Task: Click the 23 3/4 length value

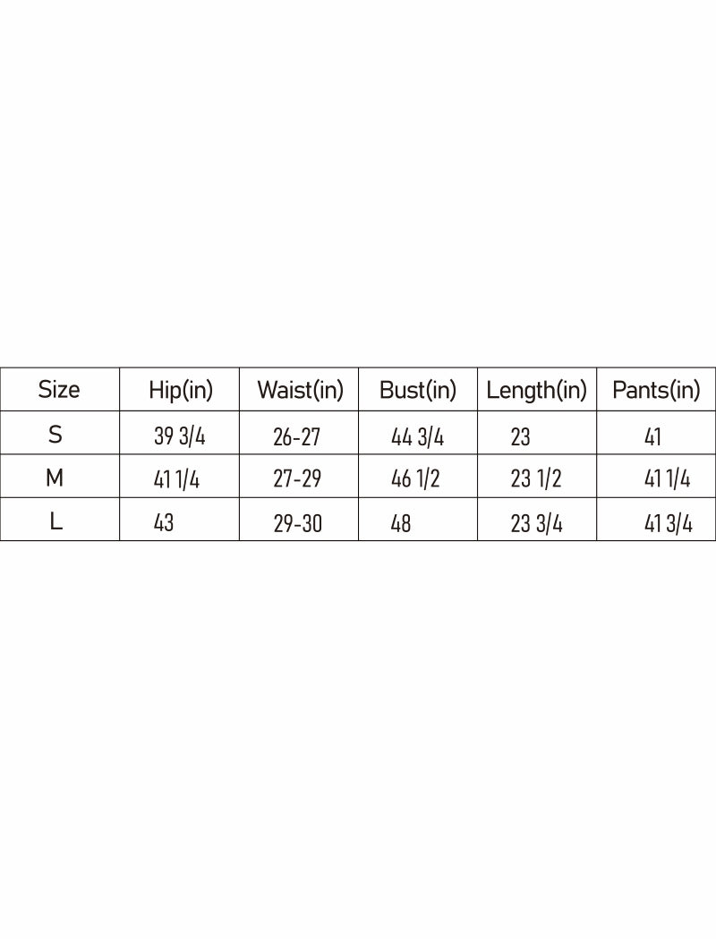Action: (x=537, y=523)
